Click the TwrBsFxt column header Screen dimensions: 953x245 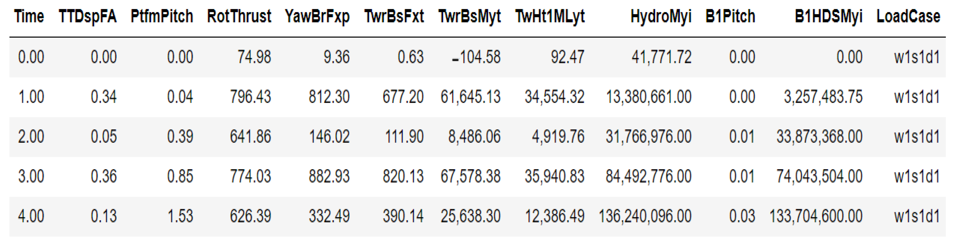click(x=394, y=17)
